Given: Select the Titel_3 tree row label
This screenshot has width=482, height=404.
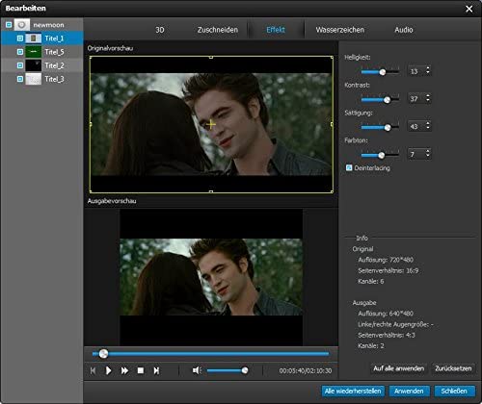Looking at the screenshot, I should (x=54, y=79).
